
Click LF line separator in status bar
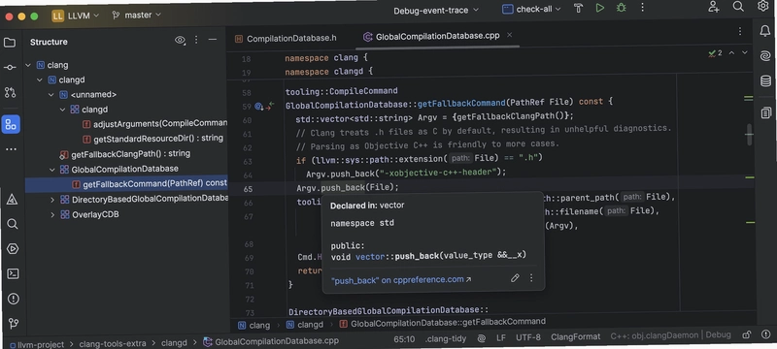click(500, 338)
